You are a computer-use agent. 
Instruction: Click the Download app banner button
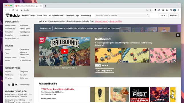tap(46, 28)
